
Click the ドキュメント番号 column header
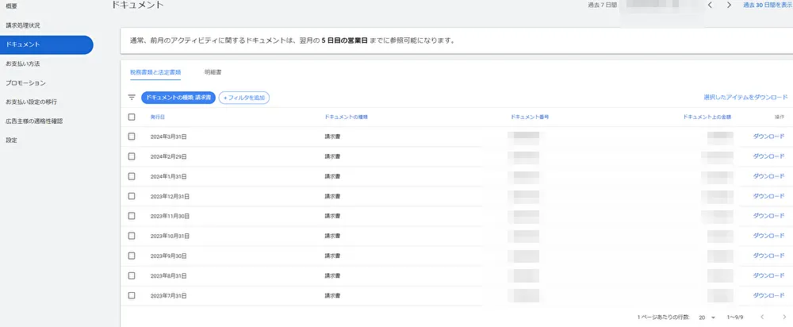coord(530,117)
